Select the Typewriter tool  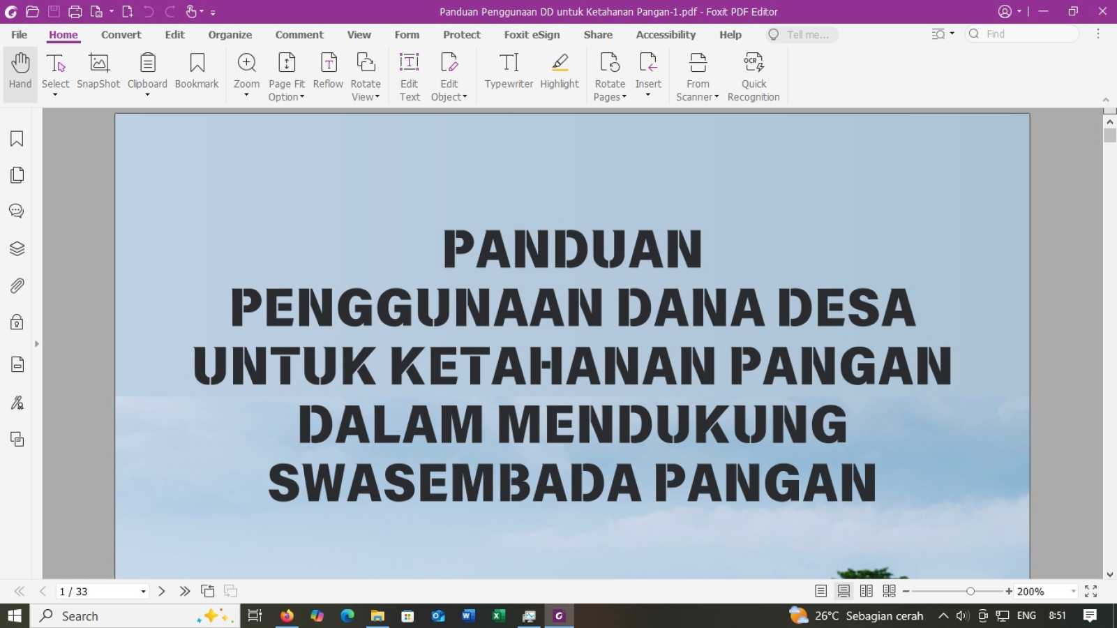tap(509, 71)
